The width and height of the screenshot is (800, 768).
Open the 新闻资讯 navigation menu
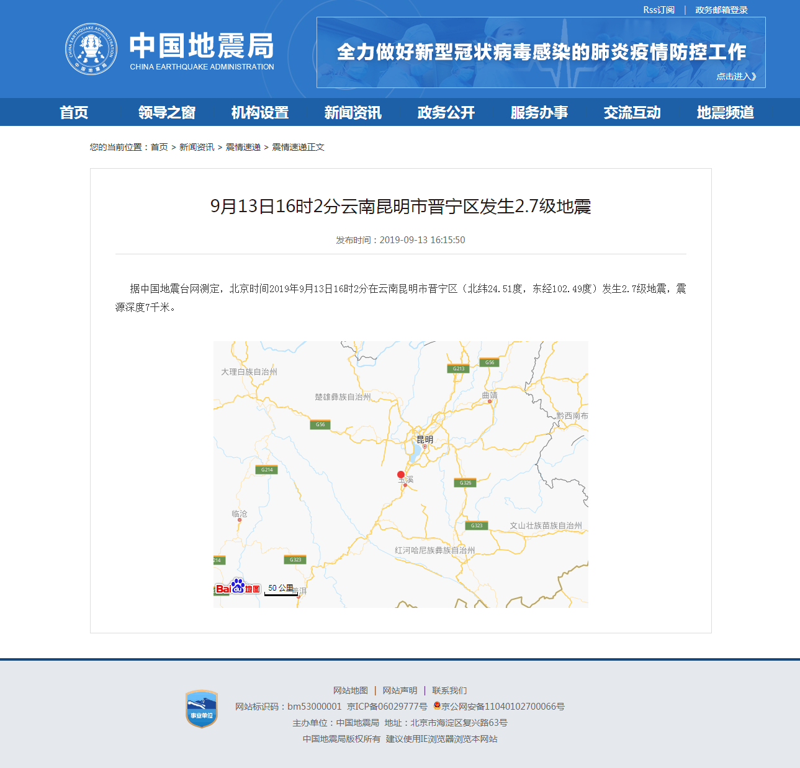353,112
